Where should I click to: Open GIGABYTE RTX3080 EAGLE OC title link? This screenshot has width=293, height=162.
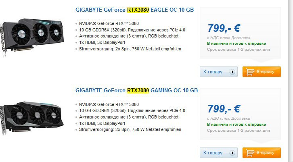(135, 10)
